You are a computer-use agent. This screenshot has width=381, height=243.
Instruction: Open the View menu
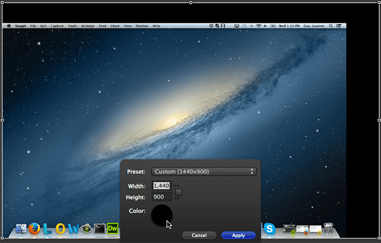(128, 26)
